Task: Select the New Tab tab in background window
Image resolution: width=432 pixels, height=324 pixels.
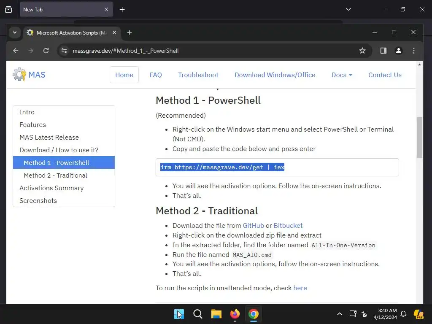Action: click(x=66, y=9)
